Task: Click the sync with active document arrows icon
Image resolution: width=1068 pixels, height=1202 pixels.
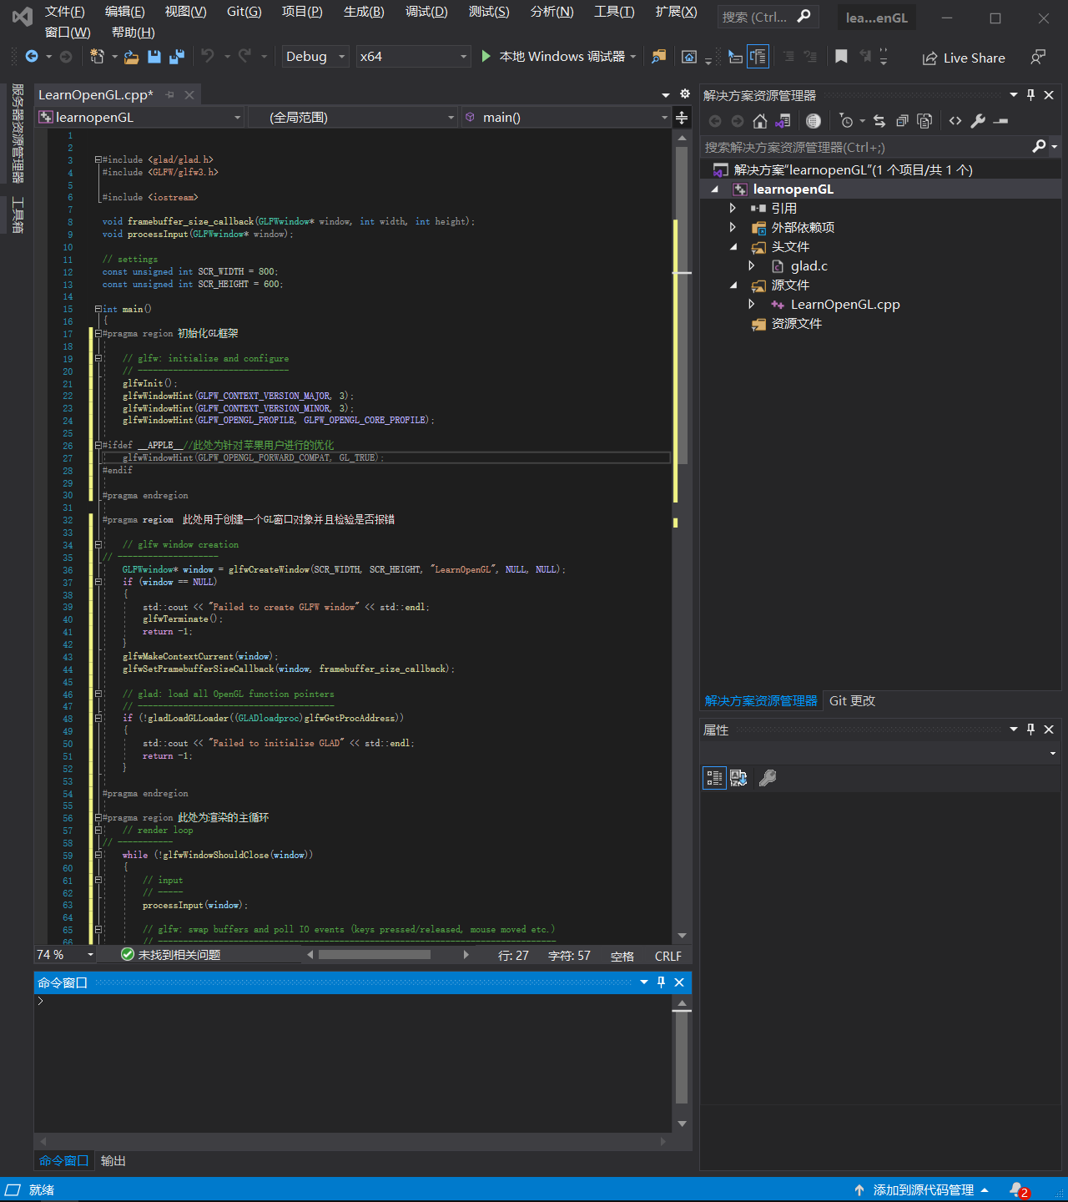Action: click(x=879, y=121)
